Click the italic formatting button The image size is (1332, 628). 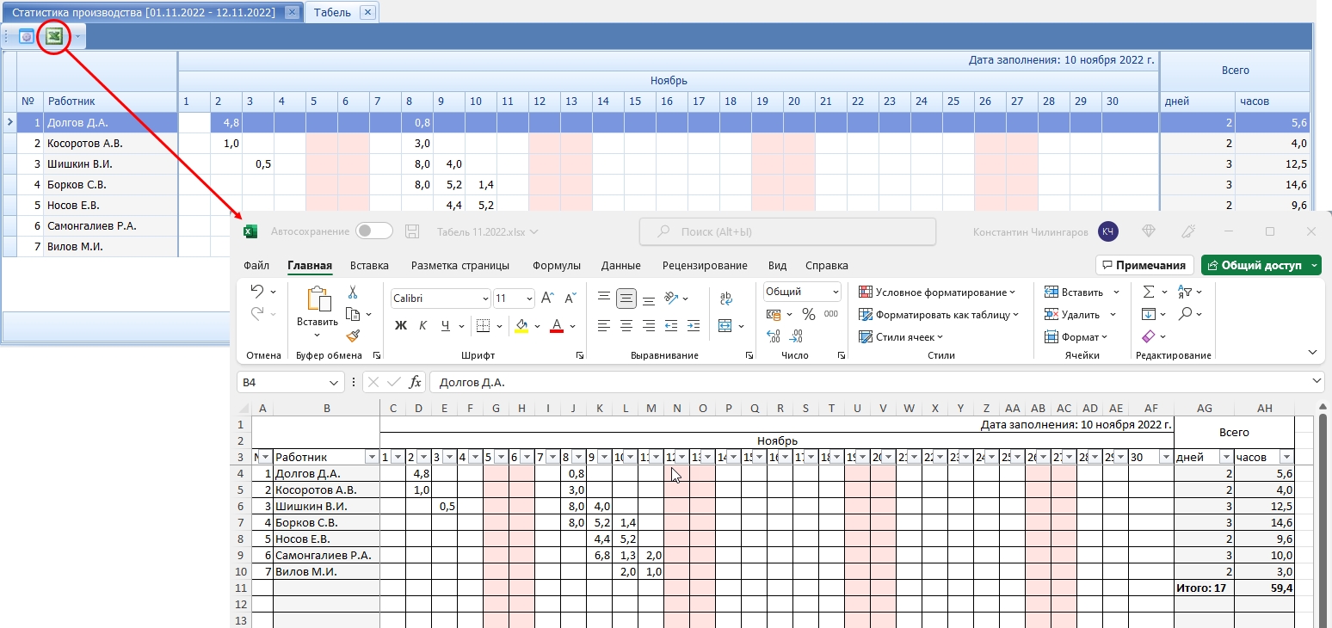[422, 325]
